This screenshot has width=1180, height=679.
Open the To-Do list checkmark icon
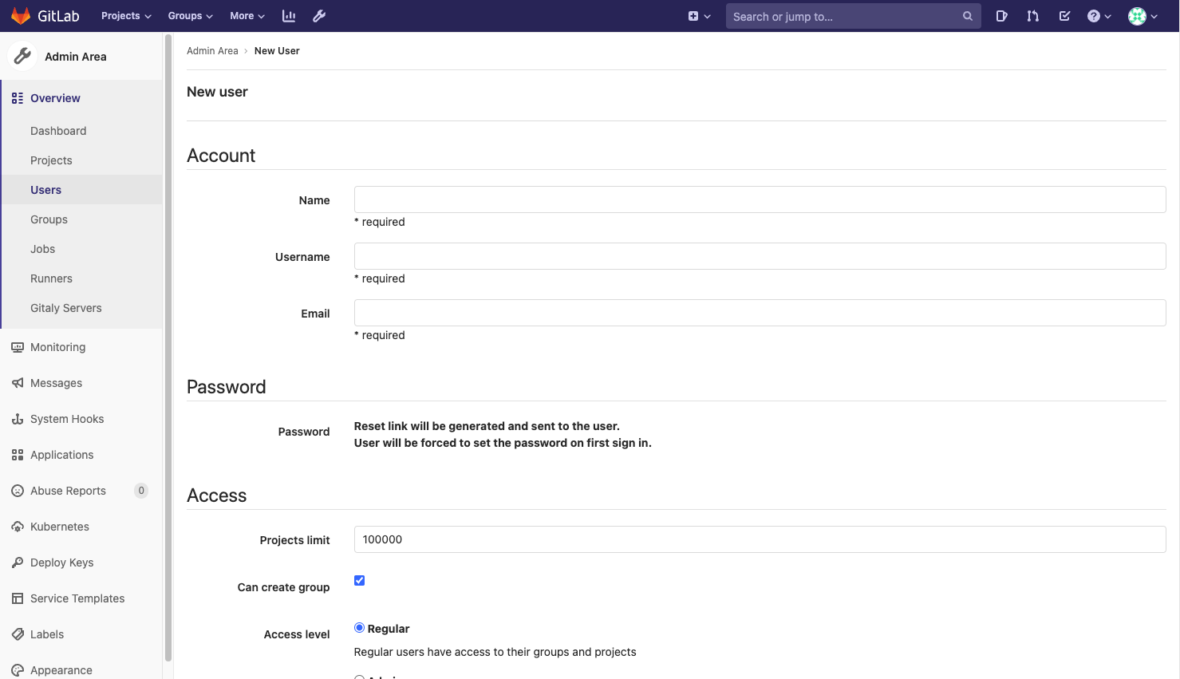click(1064, 16)
